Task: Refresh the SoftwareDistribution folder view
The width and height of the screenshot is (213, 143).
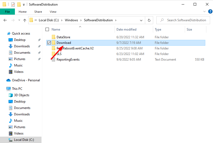Action: (x=149, y=20)
